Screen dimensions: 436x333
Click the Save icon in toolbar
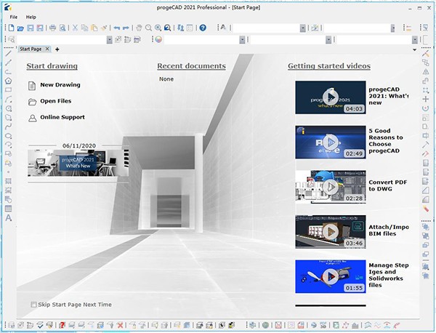click(x=31, y=28)
